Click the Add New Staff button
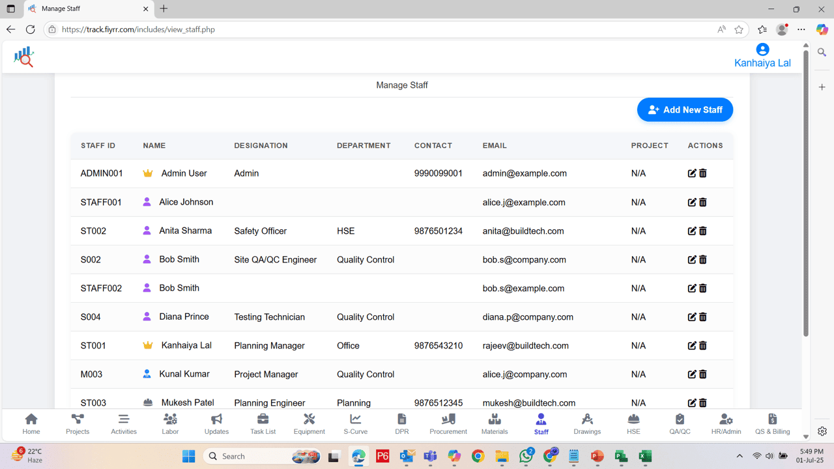This screenshot has height=469, width=834. click(x=685, y=109)
